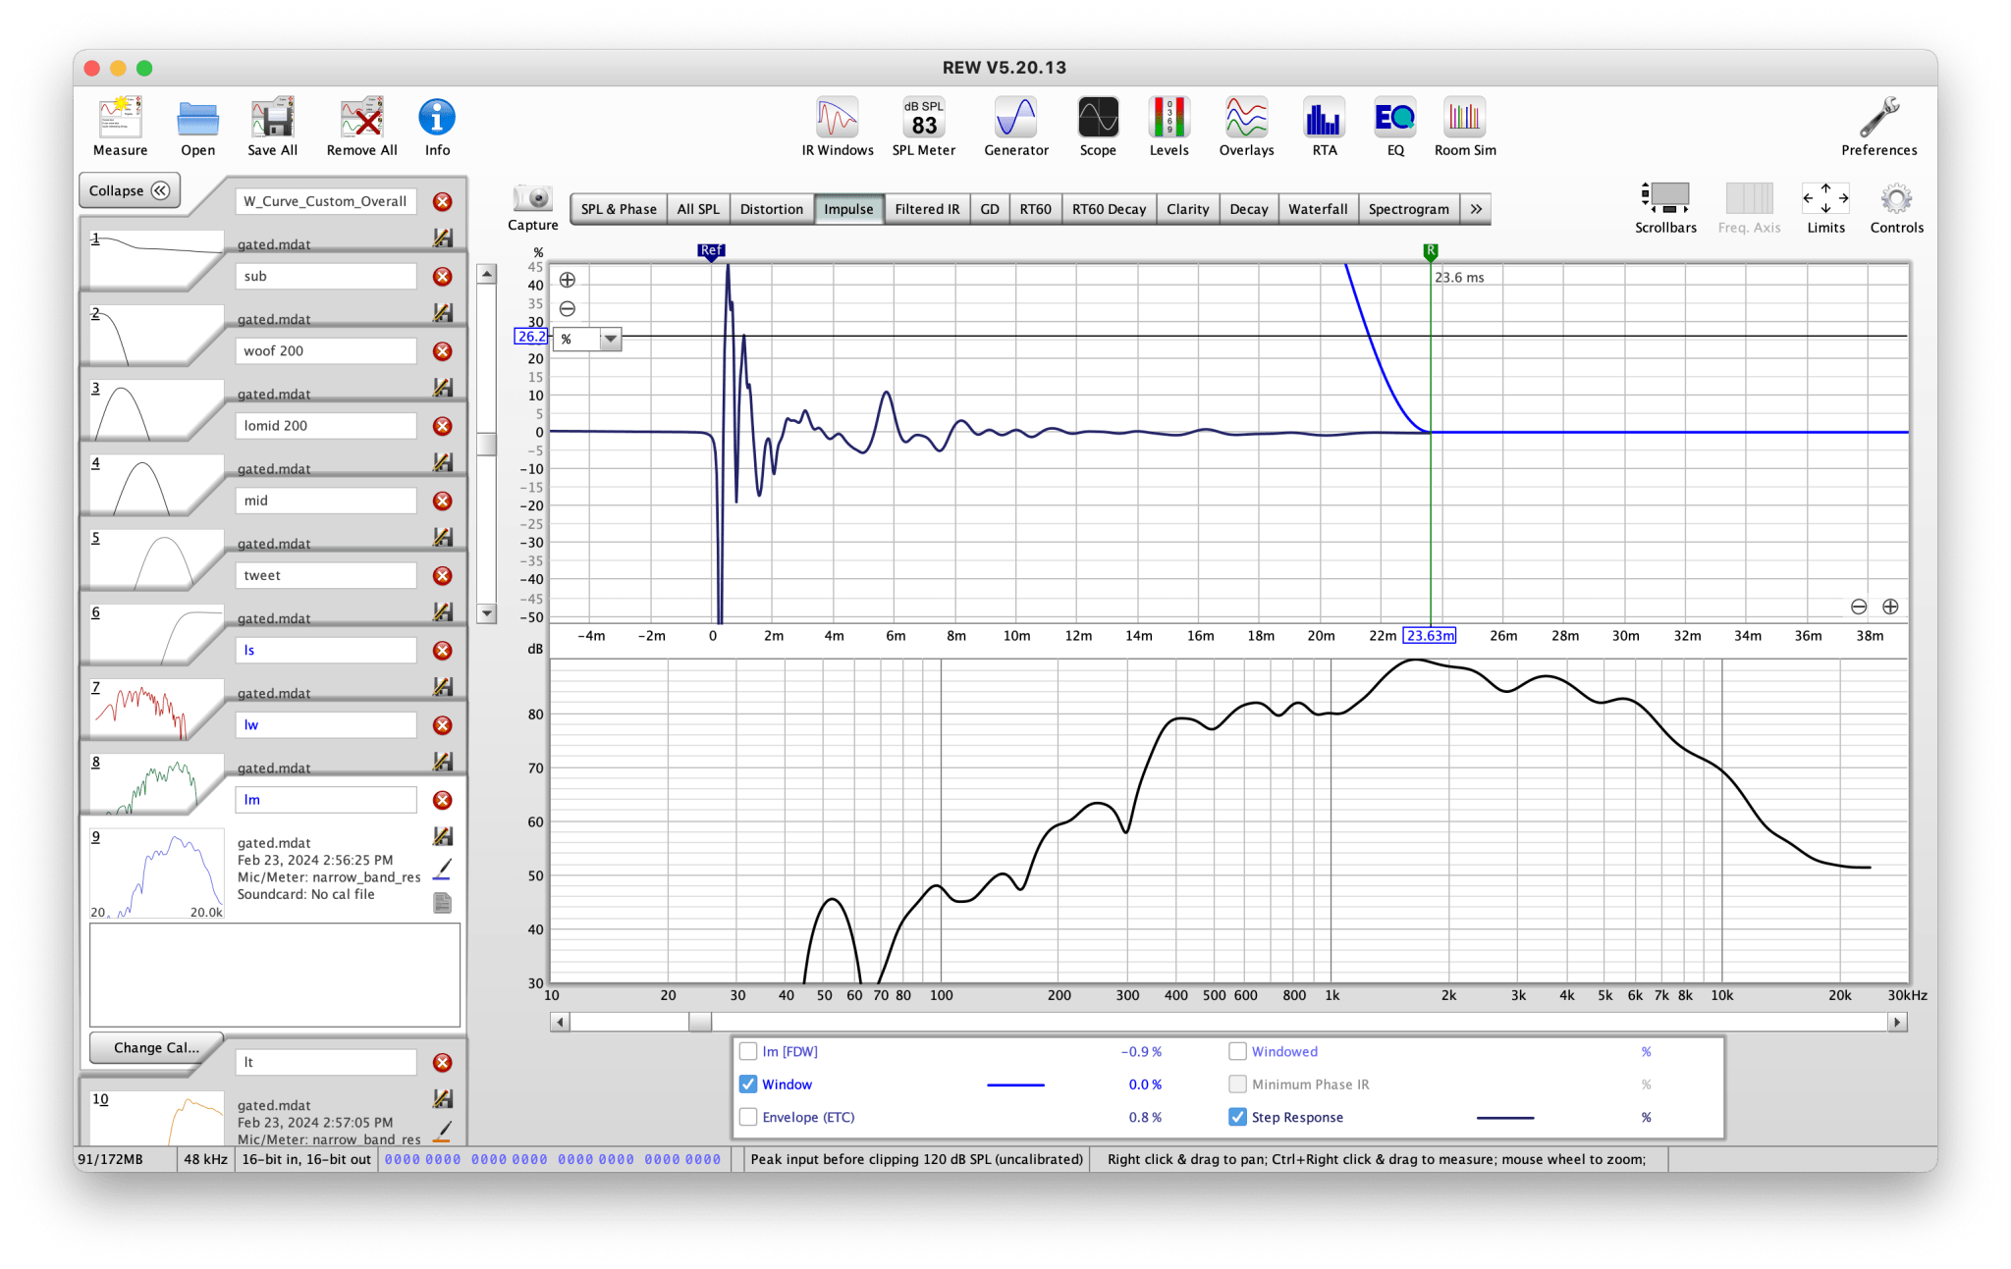Click the Save All icon
Viewport: 2011px width, 1269px height.
[272, 126]
